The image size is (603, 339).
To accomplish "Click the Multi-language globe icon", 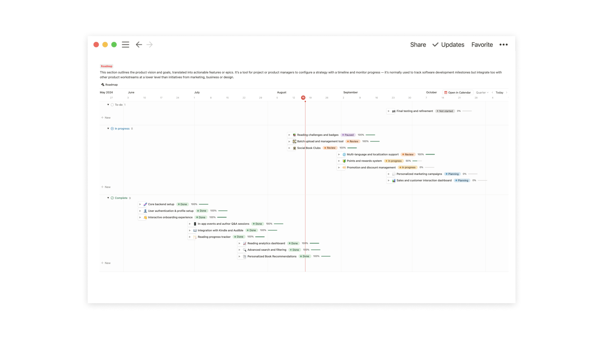I will click(x=344, y=154).
